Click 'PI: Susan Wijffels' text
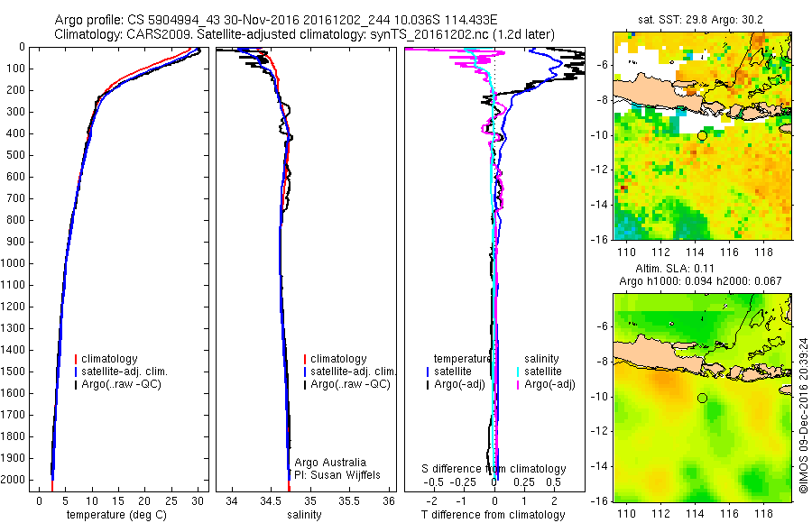The width and height of the screenshot is (812, 523). point(337,475)
